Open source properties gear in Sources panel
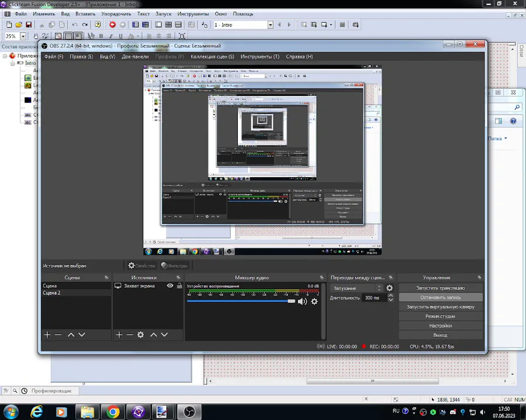Viewport: 526px width, 420px height. tap(140, 335)
